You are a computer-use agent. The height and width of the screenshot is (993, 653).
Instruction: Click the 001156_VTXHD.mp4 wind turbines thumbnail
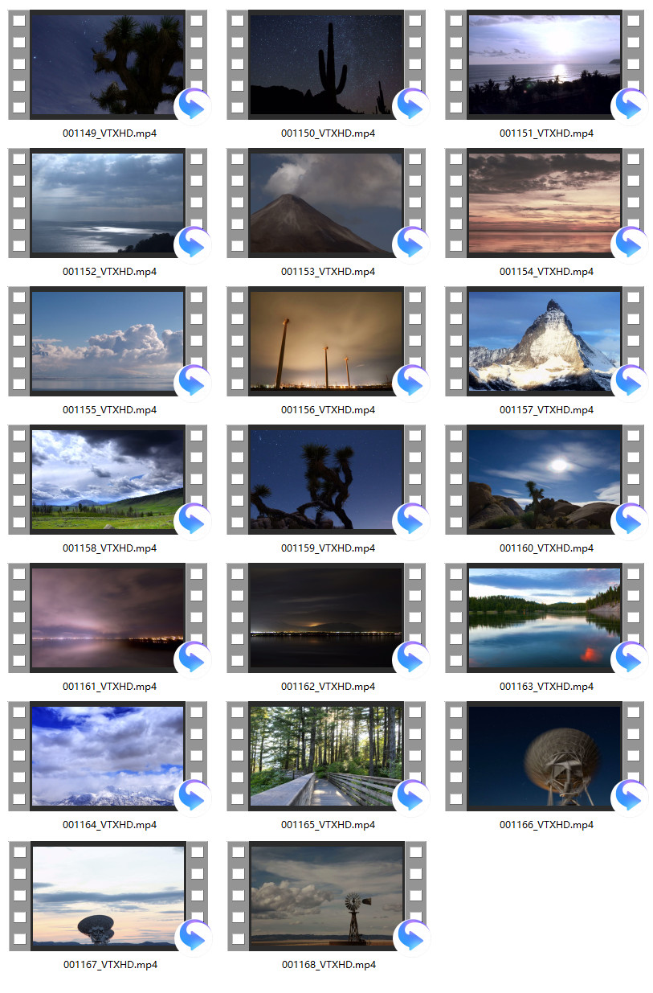pos(326,341)
